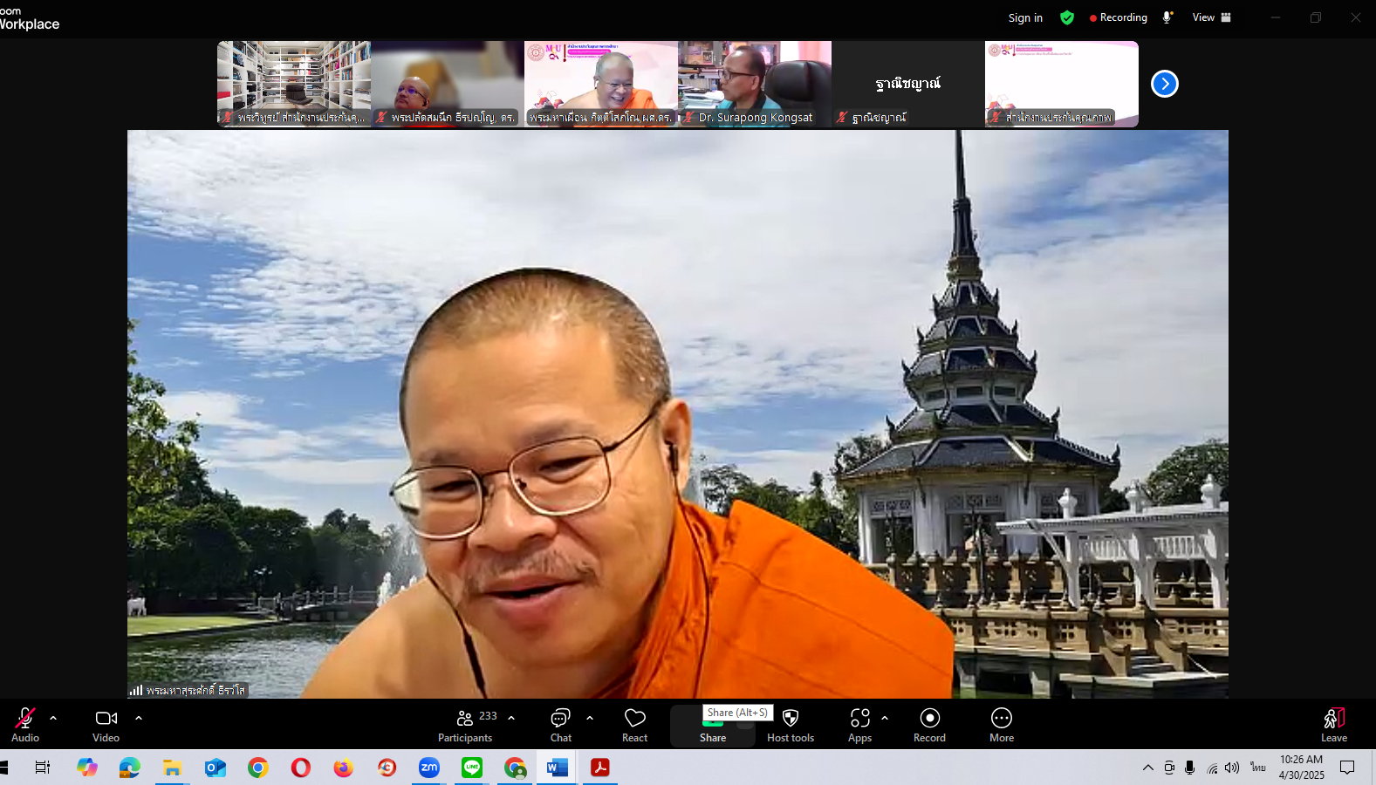Screen dimensions: 1376x785
Task: Expand Apps options caret
Action: [x=885, y=718]
